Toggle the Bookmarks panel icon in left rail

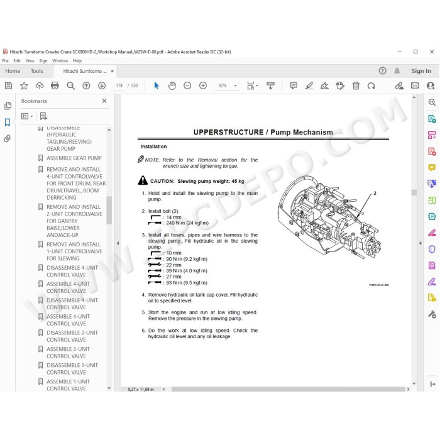click(x=8, y=123)
